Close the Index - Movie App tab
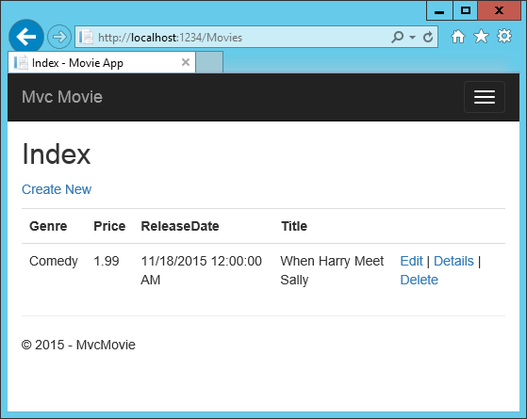This screenshot has width=527, height=419. [186, 62]
